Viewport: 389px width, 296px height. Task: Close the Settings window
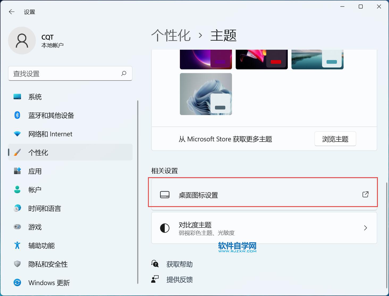click(x=379, y=7)
